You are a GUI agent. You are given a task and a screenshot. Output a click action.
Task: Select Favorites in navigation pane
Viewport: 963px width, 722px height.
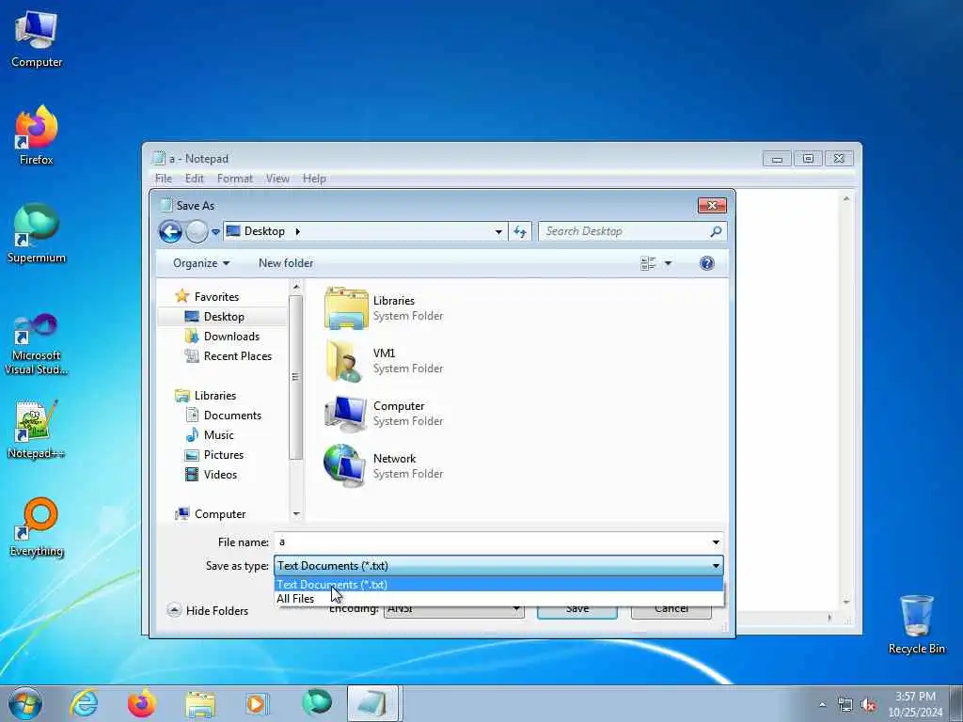click(216, 296)
